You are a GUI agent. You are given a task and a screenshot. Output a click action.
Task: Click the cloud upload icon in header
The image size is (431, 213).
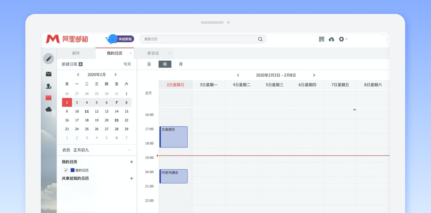[331, 39]
